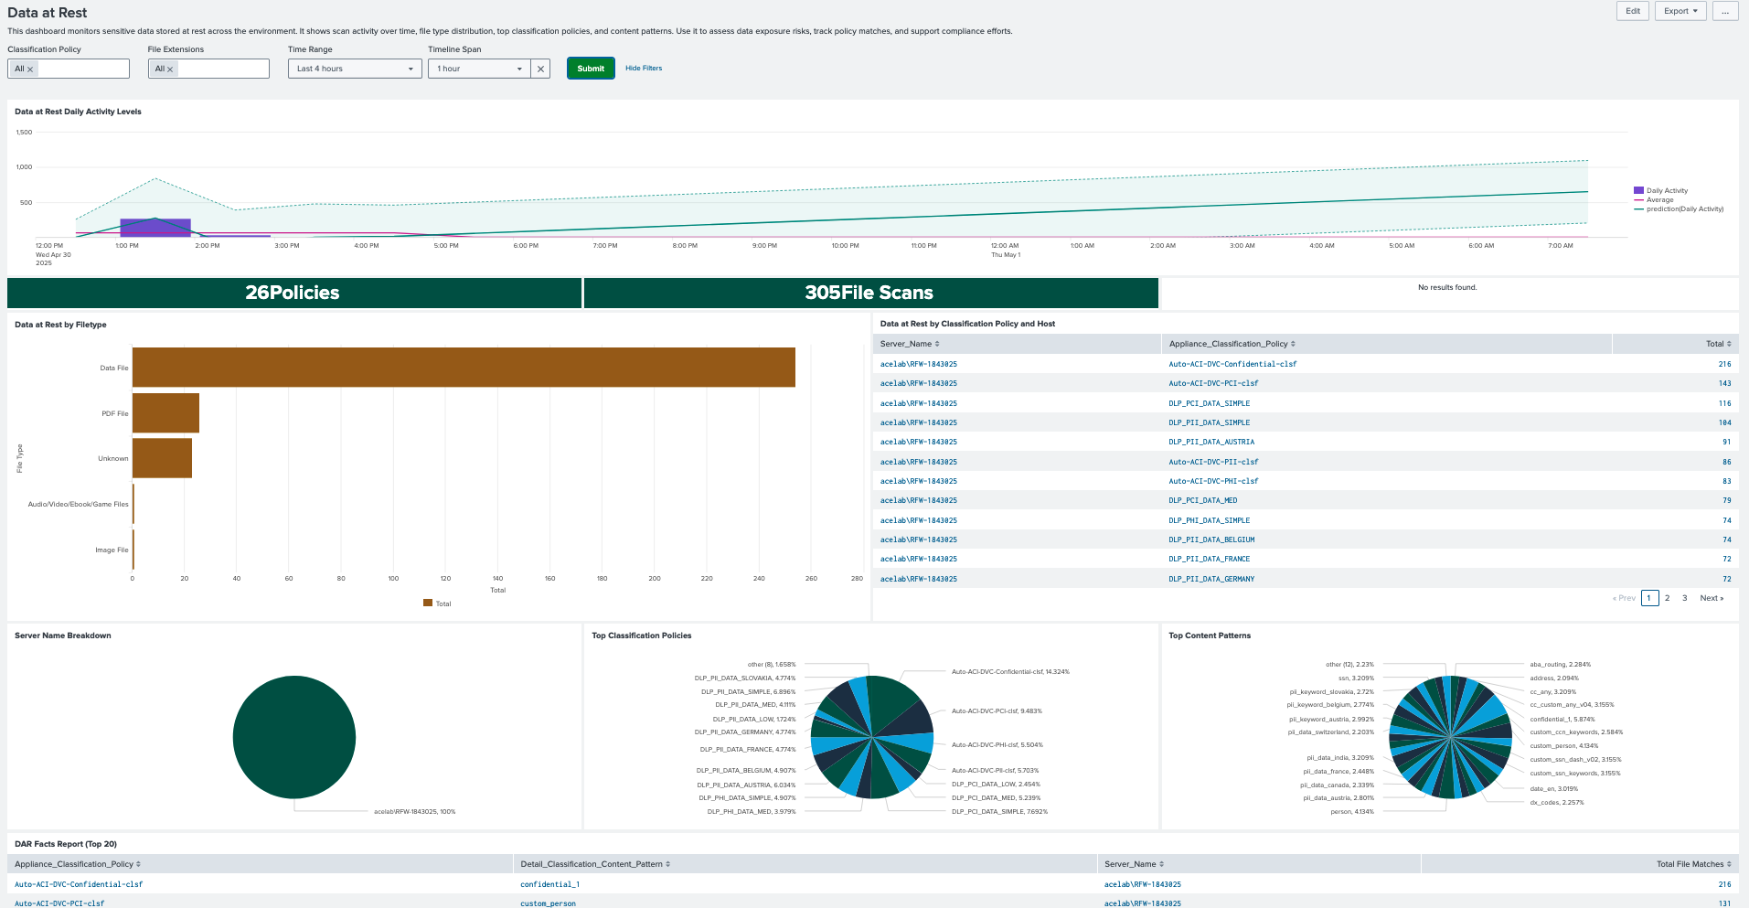Click the server name in the DLP_PCI_DATA_MED row

[x=918, y=500]
